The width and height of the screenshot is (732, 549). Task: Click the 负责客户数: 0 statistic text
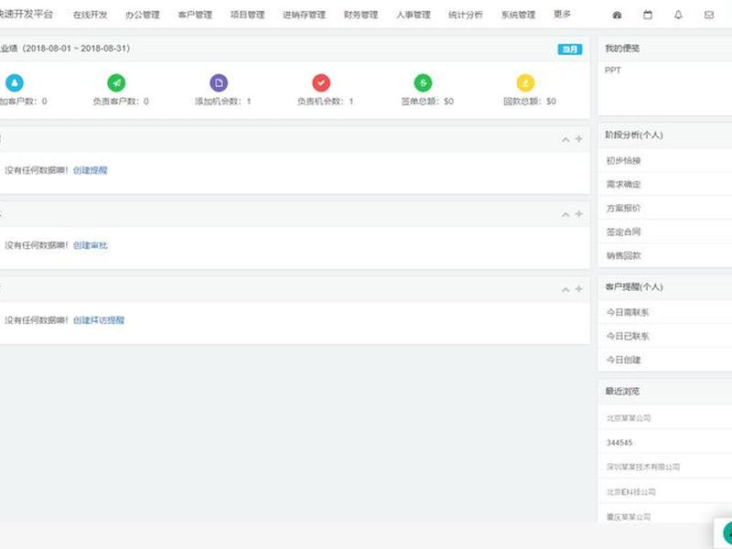click(x=121, y=102)
